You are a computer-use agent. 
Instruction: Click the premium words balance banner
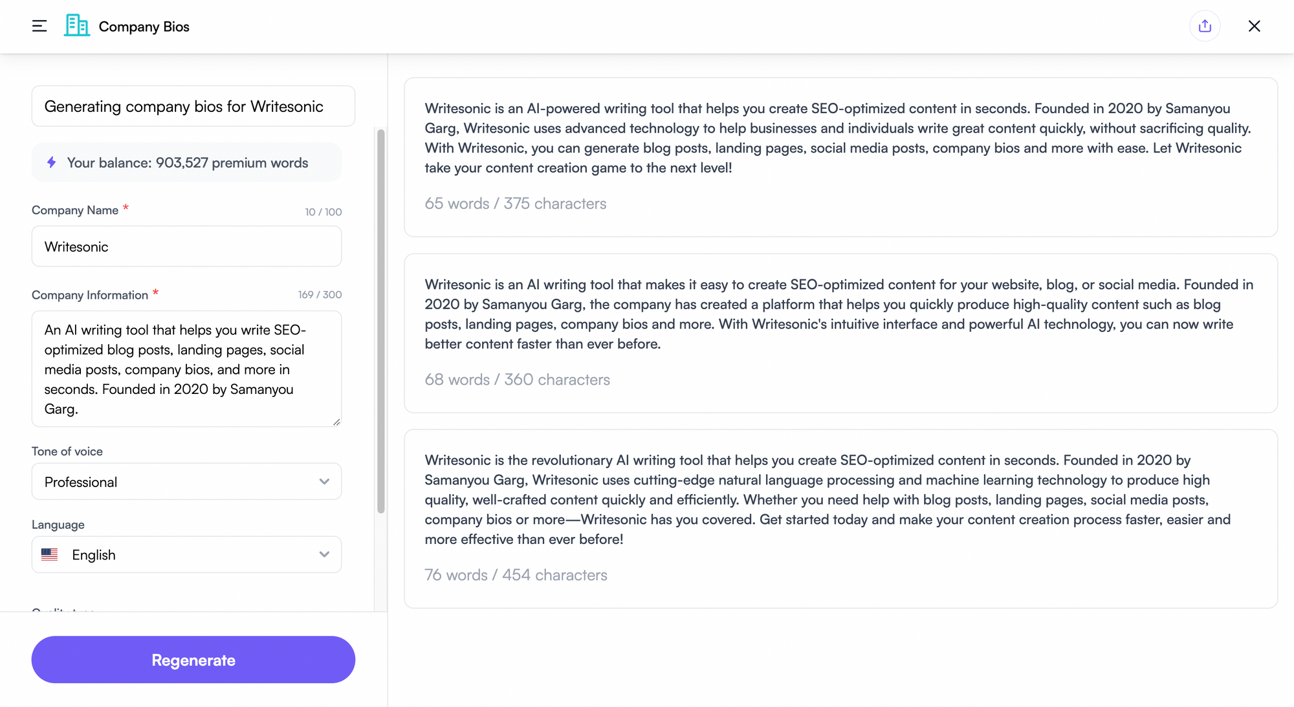point(187,162)
